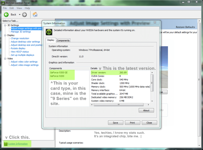Image resolution: width=203 pixels, height=150 pixels.
Task: Collapse the 3D Settings tree node
Action: (x=5, y=25)
